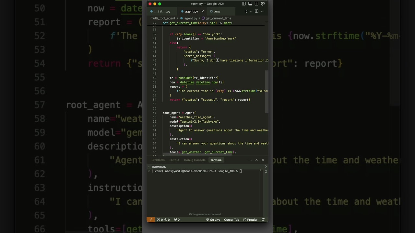Screen dimensions: 415x233
Task: Select the Terminal panel tab
Action: point(216,160)
